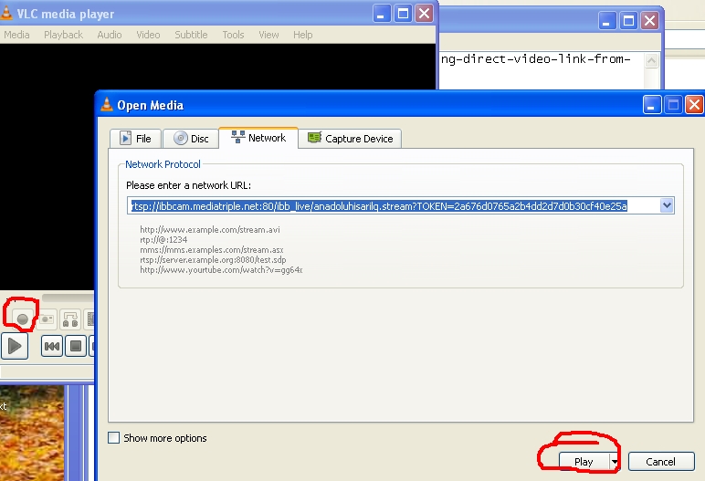705x481 pixels.
Task: Click Play in Open Media dialog
Action: (x=584, y=462)
